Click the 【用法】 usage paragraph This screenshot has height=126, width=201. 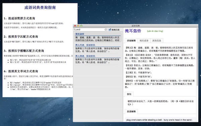click(x=160, y=67)
